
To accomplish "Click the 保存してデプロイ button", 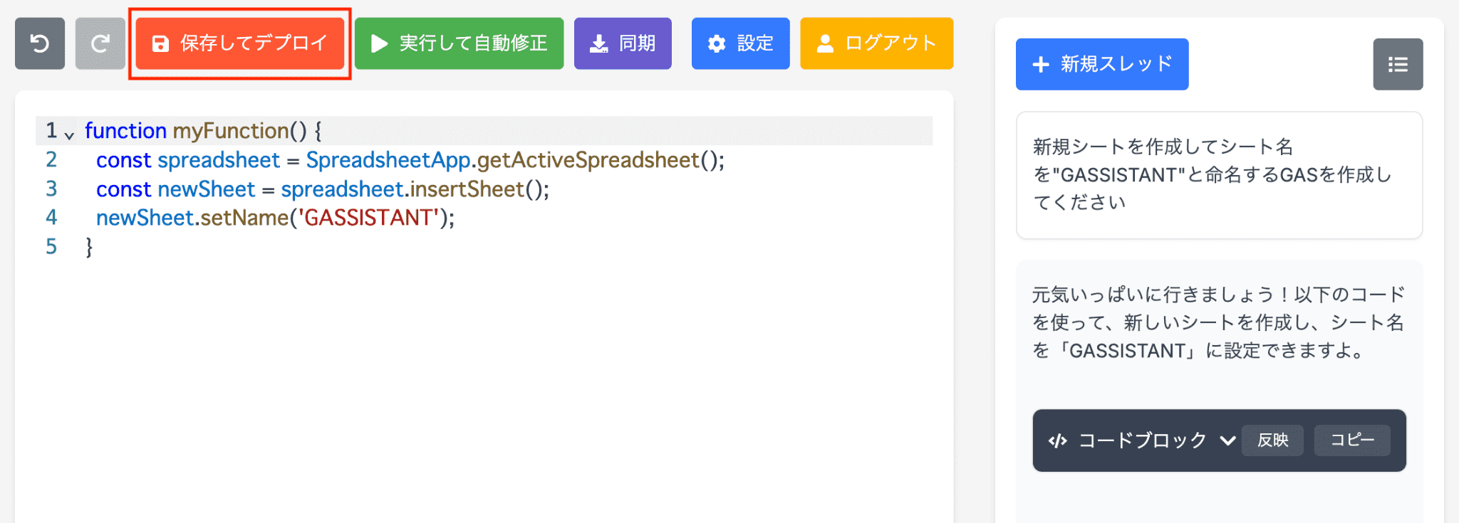I will pos(240,43).
